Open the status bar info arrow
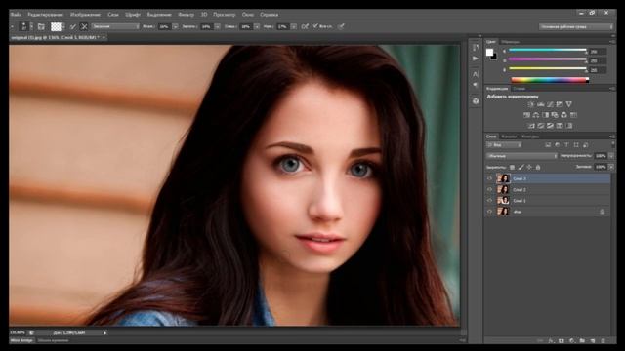Screen dimensions: 625x351 [x=104, y=333]
